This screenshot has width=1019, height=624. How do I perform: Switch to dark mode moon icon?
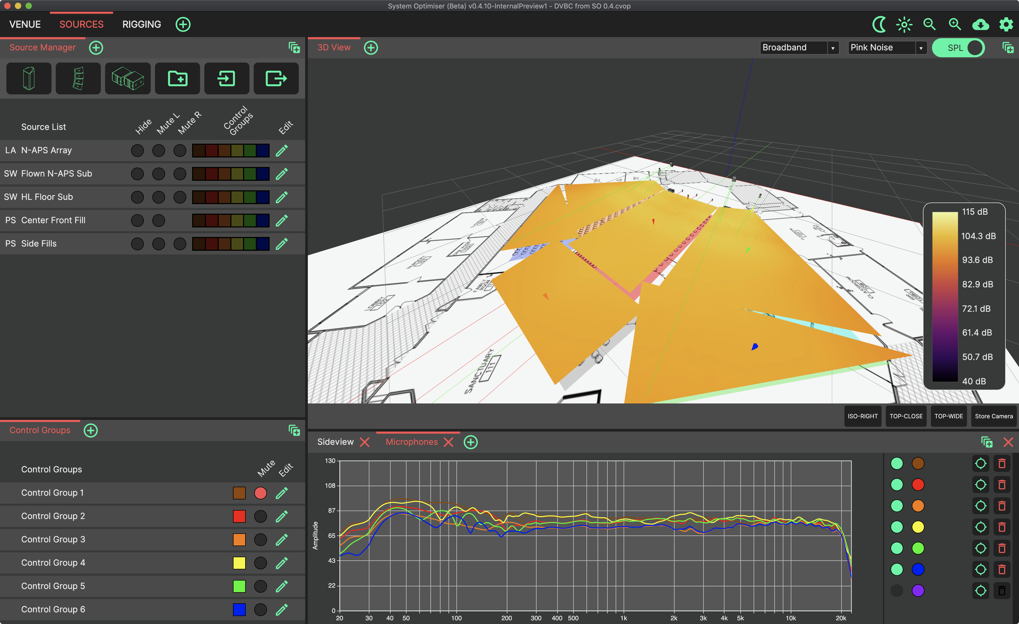(x=879, y=25)
